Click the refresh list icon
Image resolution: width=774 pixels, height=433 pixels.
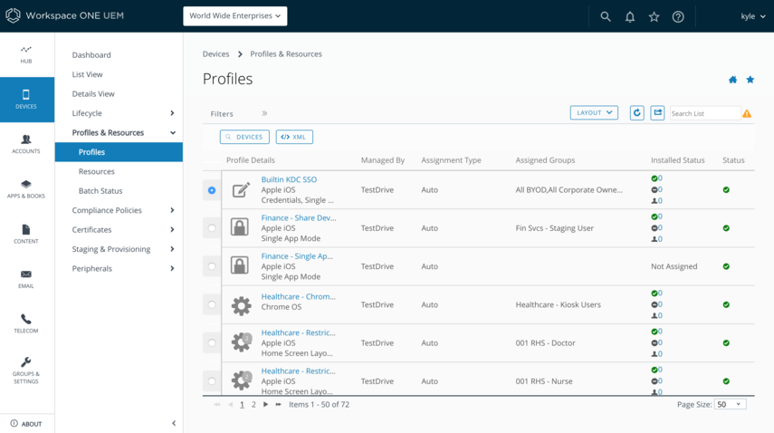(x=636, y=112)
